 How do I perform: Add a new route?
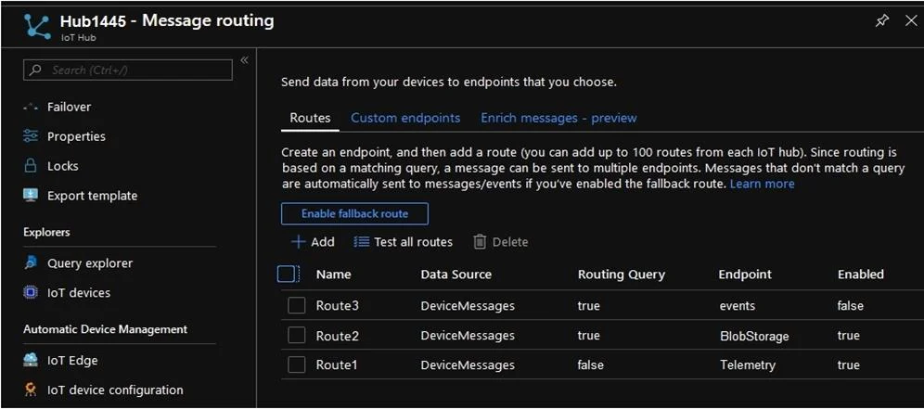pos(313,242)
